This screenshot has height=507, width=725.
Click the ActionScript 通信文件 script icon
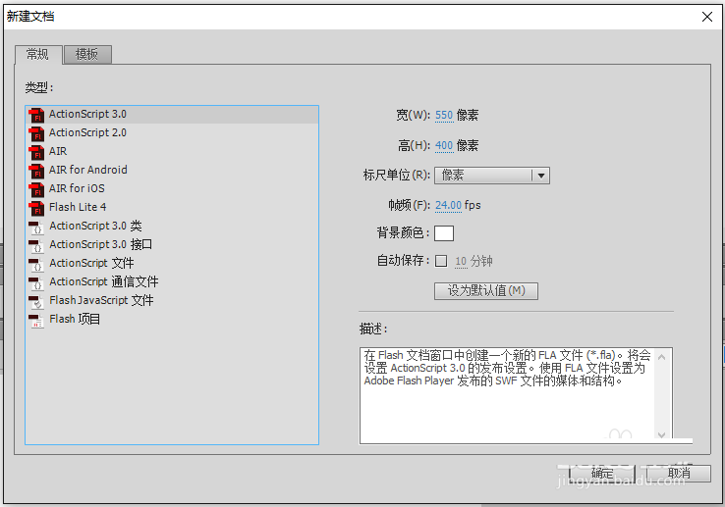[36, 282]
